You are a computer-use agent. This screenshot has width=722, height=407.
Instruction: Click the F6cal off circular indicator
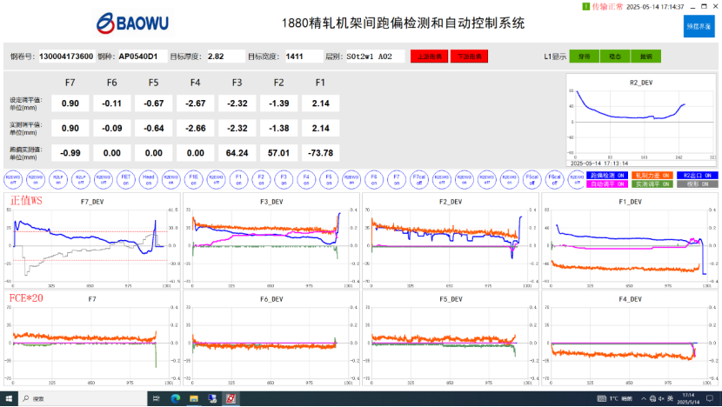(x=554, y=180)
